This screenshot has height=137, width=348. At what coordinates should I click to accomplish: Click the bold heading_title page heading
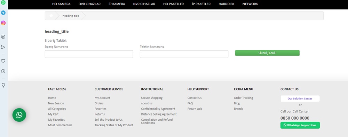point(57,32)
